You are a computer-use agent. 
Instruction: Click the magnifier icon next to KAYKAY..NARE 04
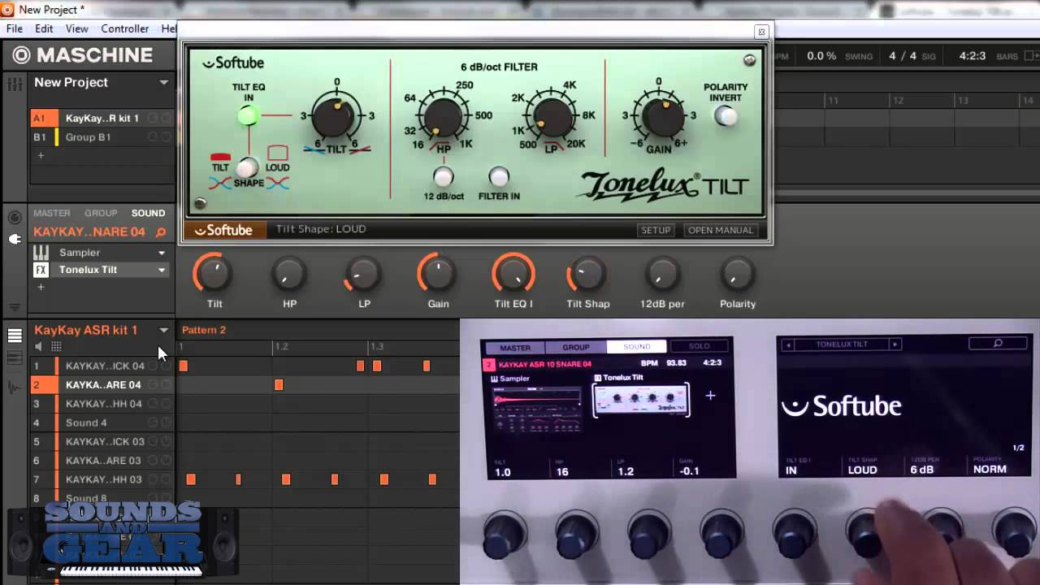tap(161, 232)
